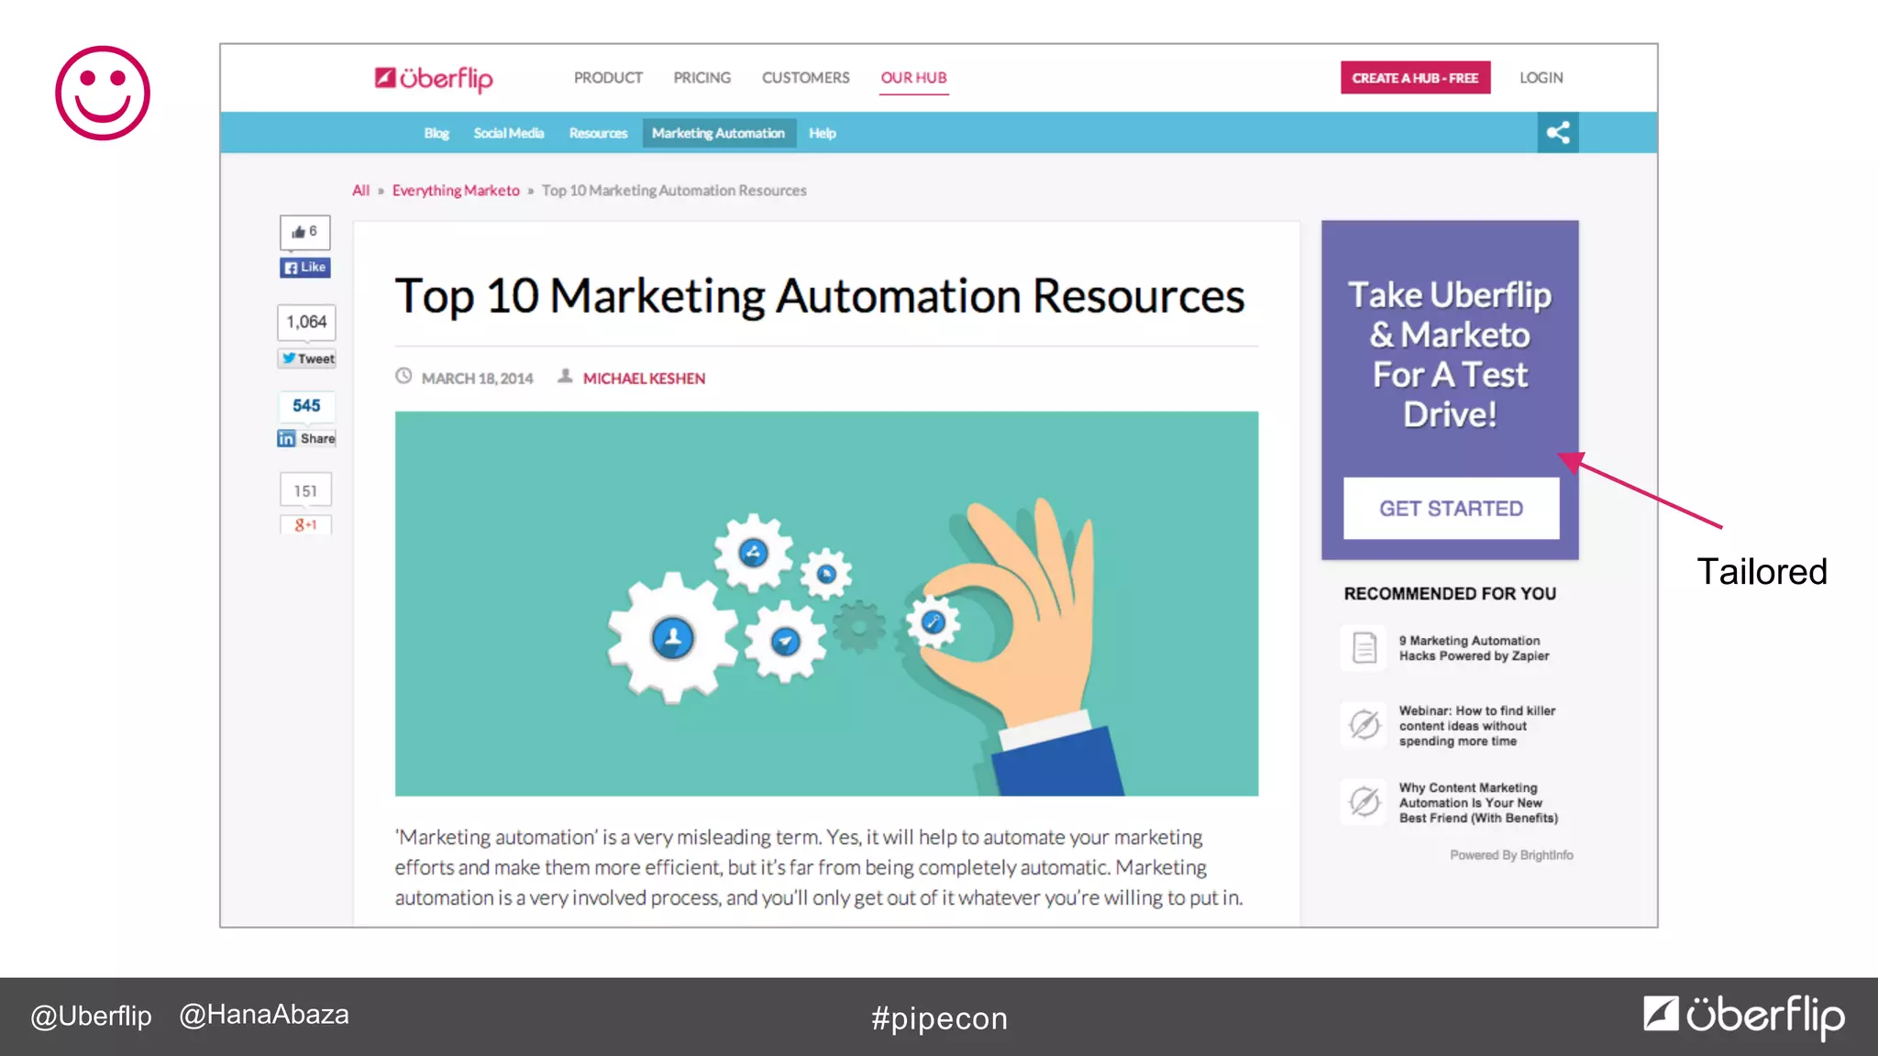Click the Uberflip logo in header
Screen dimensions: 1878x1056
[434, 79]
